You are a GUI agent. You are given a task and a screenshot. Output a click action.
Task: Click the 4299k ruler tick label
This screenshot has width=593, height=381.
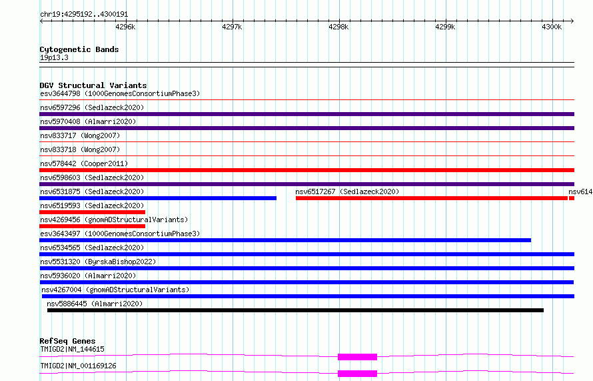(445, 27)
